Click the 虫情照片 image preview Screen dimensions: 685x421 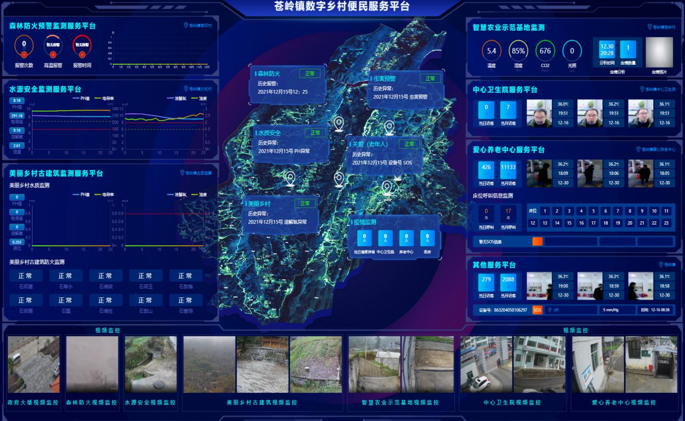[x=659, y=52]
